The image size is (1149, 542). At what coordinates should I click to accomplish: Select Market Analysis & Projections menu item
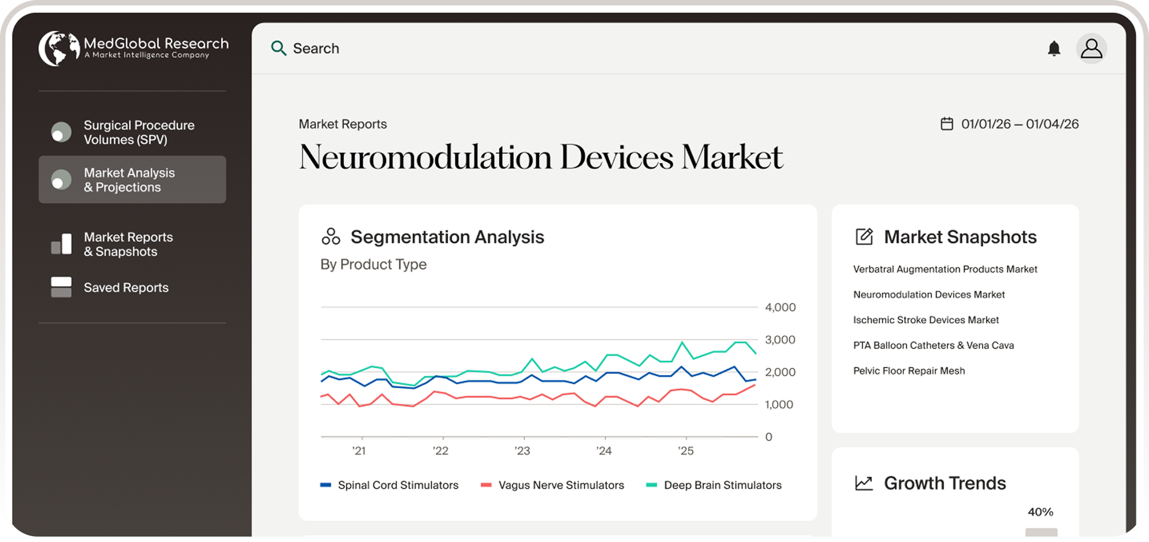132,180
